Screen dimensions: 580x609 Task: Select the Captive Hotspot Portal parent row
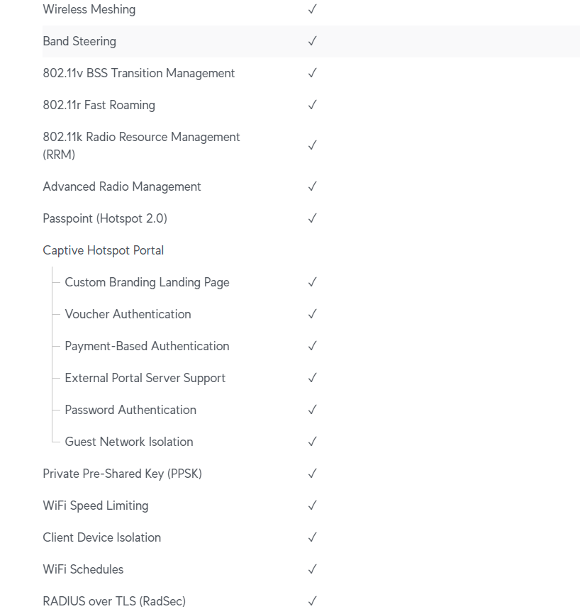(x=104, y=250)
